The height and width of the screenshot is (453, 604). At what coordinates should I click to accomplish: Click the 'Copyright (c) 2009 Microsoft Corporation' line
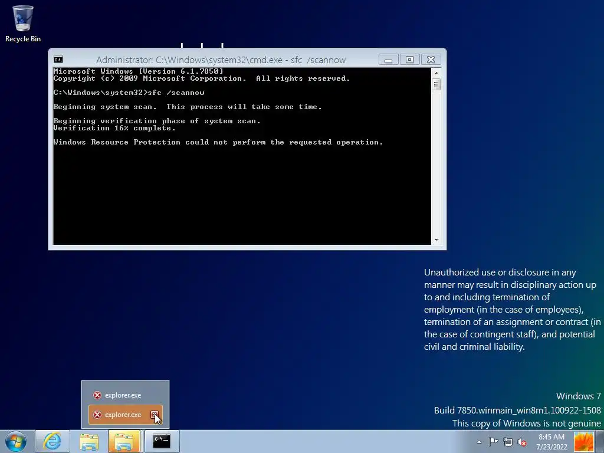click(202, 78)
